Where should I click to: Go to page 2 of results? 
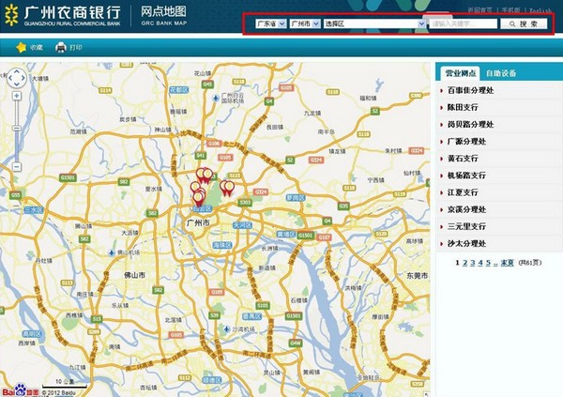coord(465,263)
